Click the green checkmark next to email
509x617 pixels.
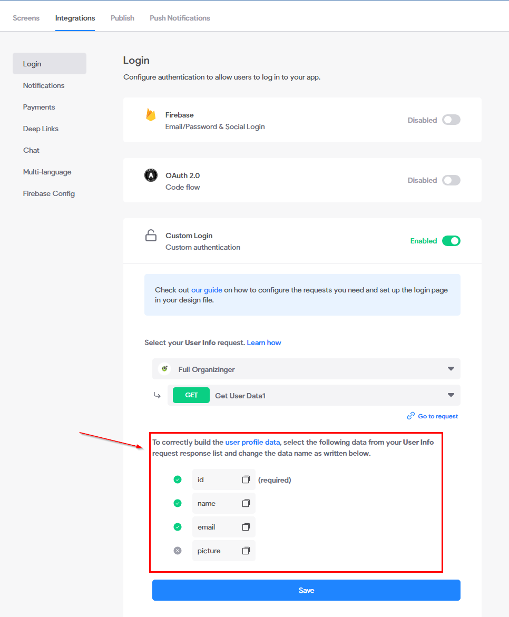(178, 527)
